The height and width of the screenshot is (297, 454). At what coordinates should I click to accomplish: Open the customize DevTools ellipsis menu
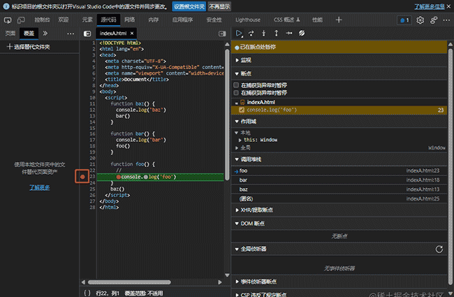(446, 20)
